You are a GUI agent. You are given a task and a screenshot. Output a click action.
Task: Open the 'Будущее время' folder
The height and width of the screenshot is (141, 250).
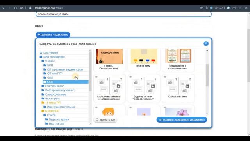click(59, 119)
